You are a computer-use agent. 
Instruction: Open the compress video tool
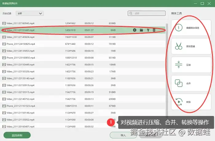pyautogui.click(x=191, y=65)
